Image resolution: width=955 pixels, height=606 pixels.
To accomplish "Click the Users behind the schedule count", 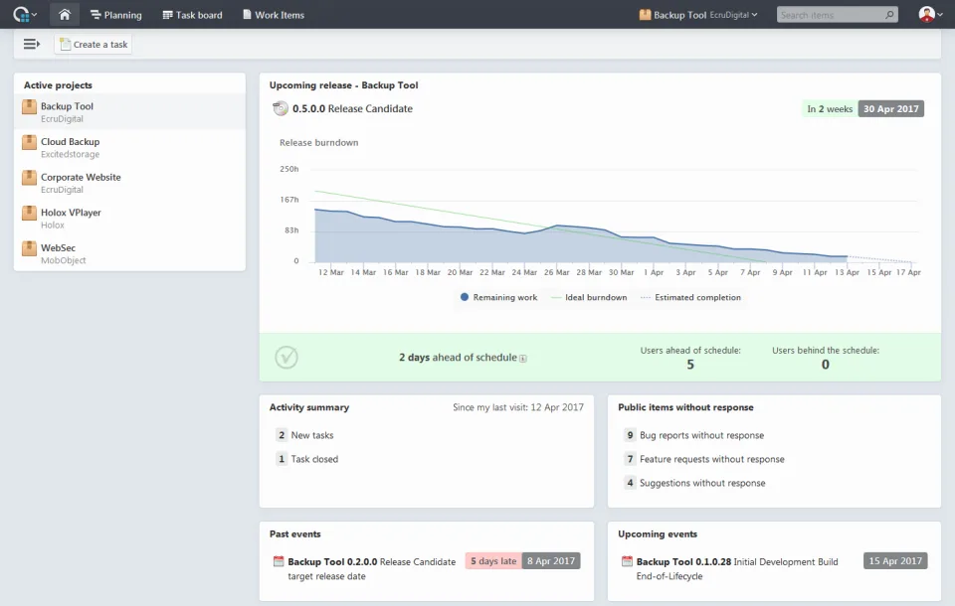I will pyautogui.click(x=826, y=365).
